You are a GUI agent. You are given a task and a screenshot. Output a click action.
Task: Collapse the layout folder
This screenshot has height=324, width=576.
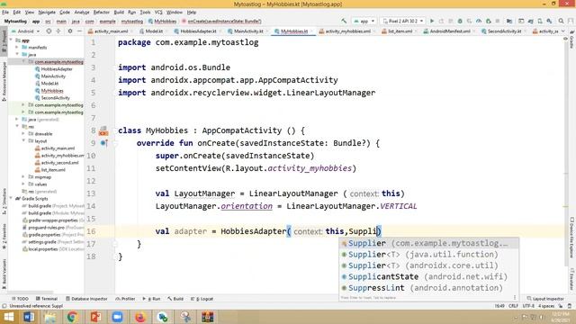[x=23, y=141]
